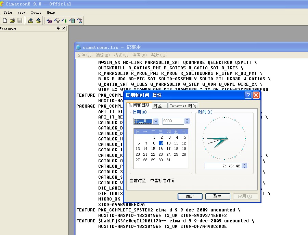
Task: Click the 取消 button
Action: click(x=218, y=196)
